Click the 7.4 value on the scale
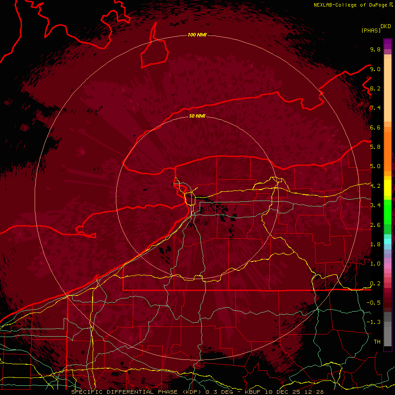Image resolution: width=395 pixels, height=395 pixels. click(x=375, y=108)
